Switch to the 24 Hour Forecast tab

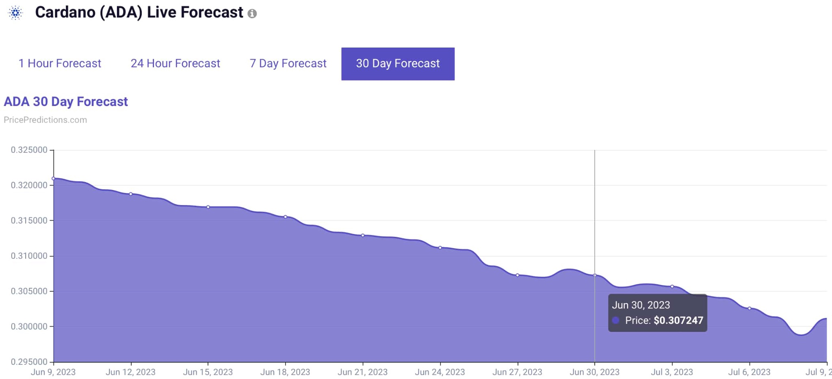pos(175,63)
